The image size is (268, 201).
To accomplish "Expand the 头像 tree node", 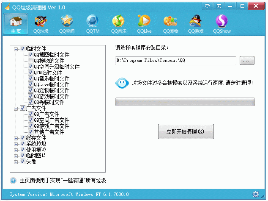I will click(x=16, y=162).
